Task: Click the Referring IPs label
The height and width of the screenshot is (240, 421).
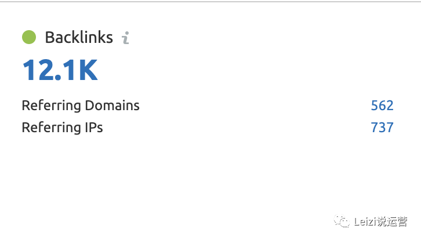Action: tap(62, 128)
